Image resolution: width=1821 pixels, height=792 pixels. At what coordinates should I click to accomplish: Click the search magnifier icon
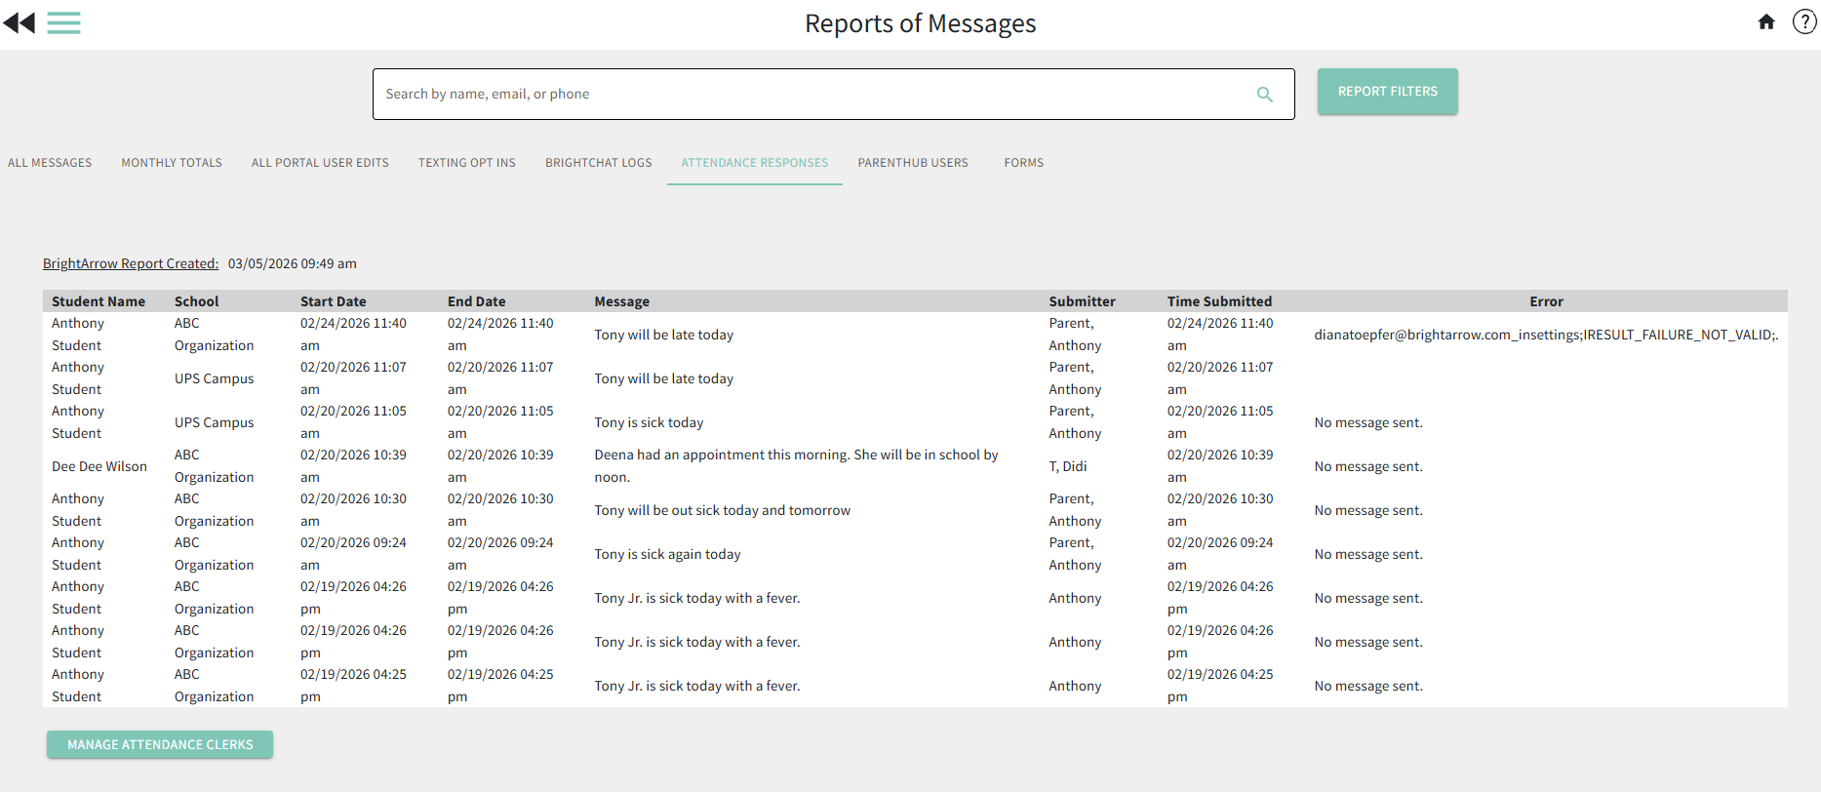coord(1265,95)
